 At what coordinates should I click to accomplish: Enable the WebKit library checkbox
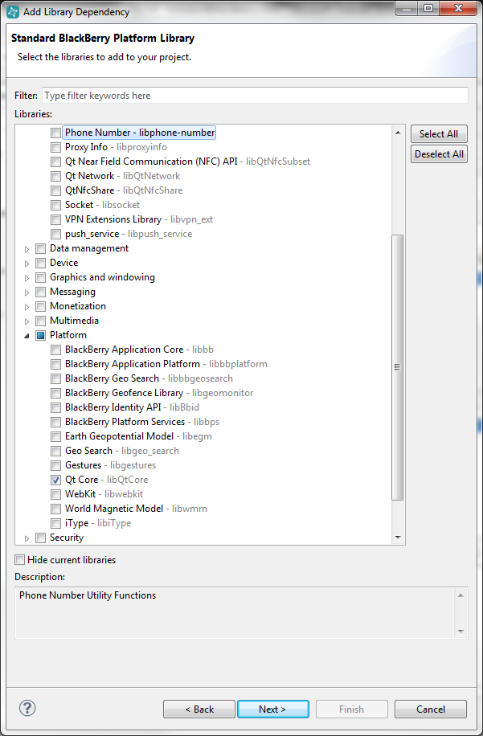[56, 494]
